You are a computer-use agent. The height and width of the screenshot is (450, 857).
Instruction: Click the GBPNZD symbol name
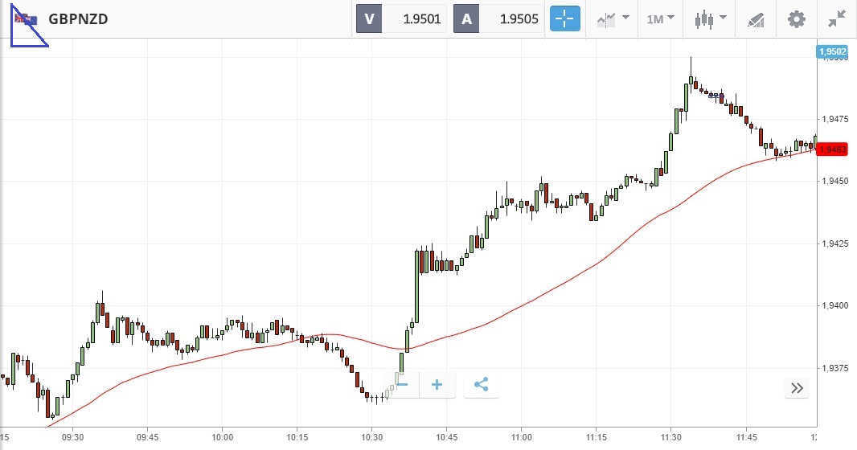pyautogui.click(x=78, y=19)
